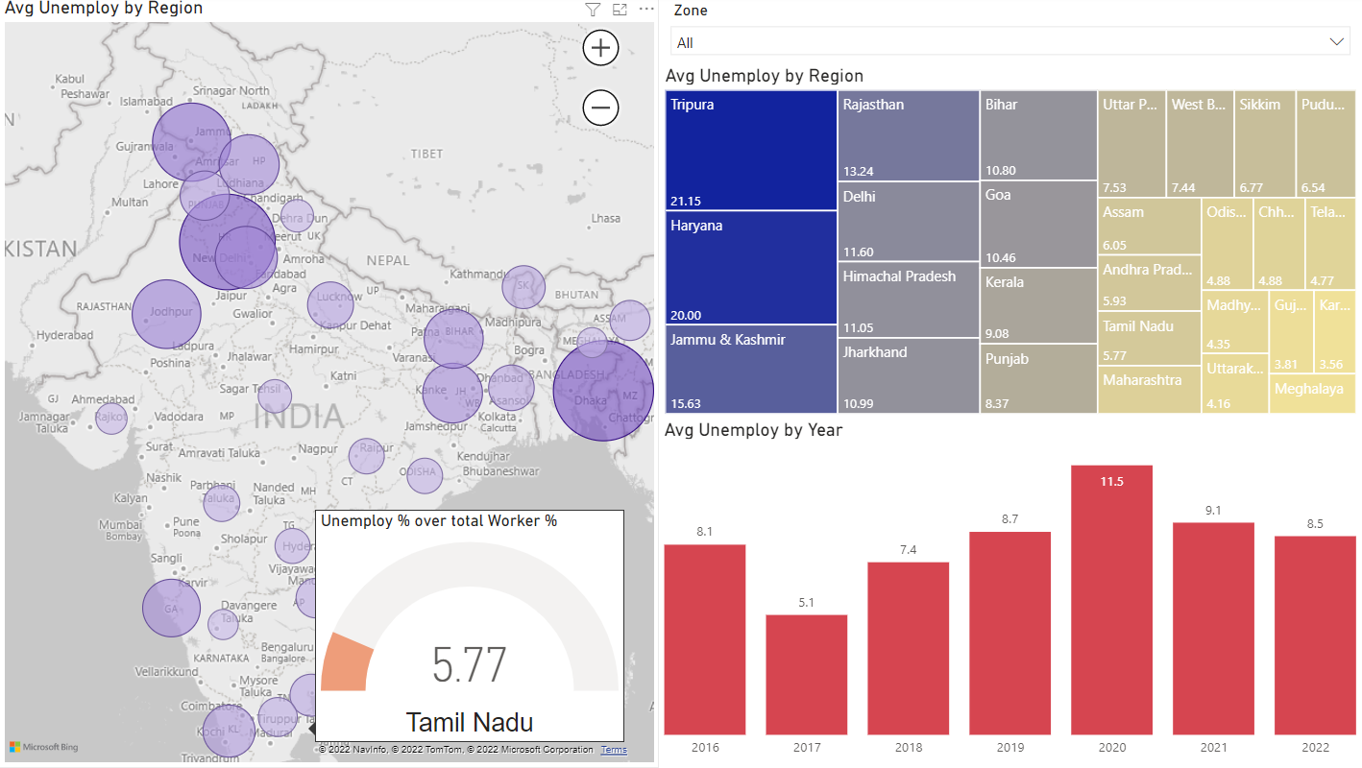Select Kerala in the treemap
Image resolution: width=1362 pixels, height=768 pixels.
click(x=1037, y=305)
